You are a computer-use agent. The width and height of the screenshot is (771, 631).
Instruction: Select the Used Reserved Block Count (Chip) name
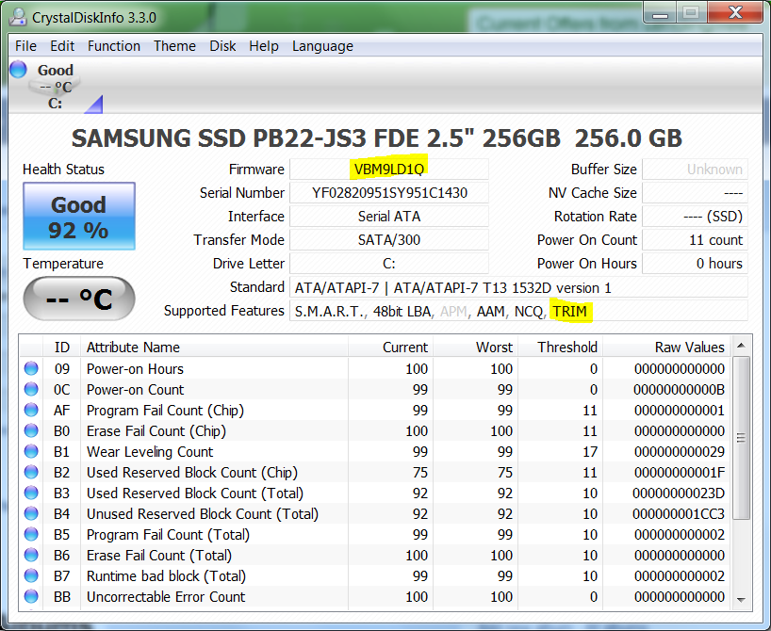[192, 472]
